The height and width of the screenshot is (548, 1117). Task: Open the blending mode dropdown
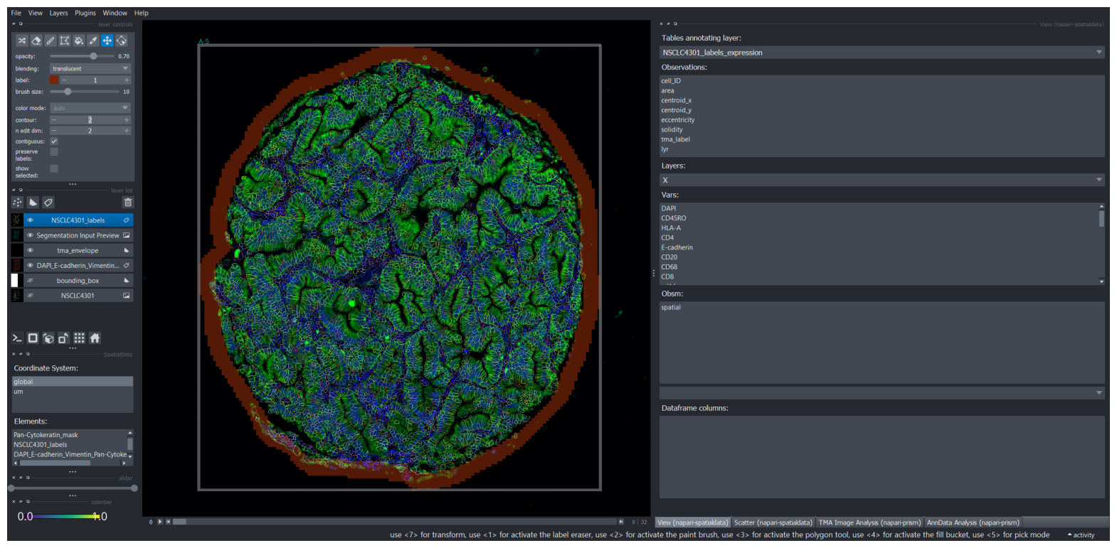pos(90,68)
